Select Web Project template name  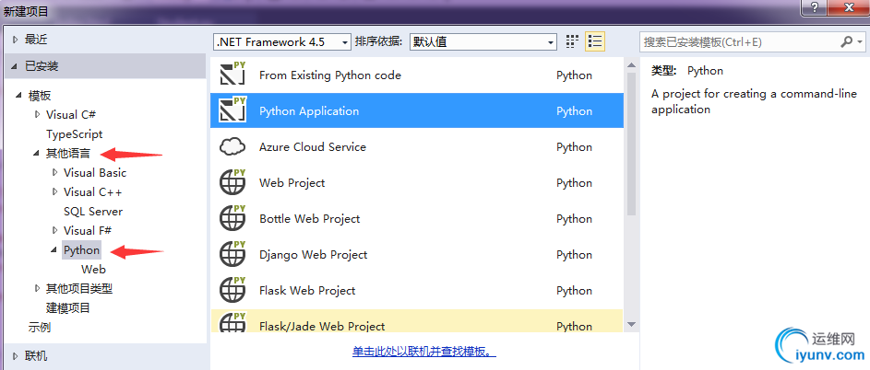(x=292, y=183)
